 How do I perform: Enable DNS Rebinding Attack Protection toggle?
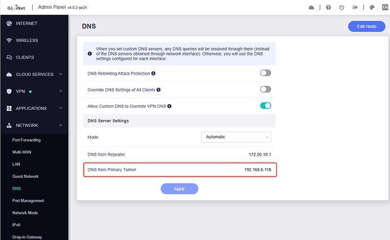pyautogui.click(x=265, y=73)
